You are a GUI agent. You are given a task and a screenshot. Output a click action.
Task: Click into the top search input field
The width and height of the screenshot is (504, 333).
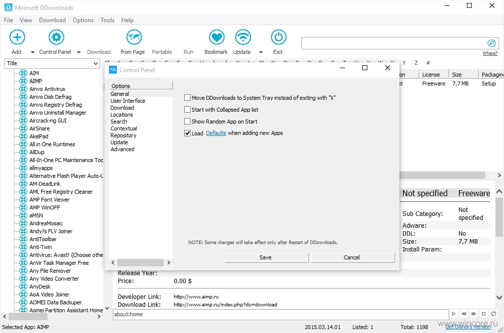tap(395, 43)
